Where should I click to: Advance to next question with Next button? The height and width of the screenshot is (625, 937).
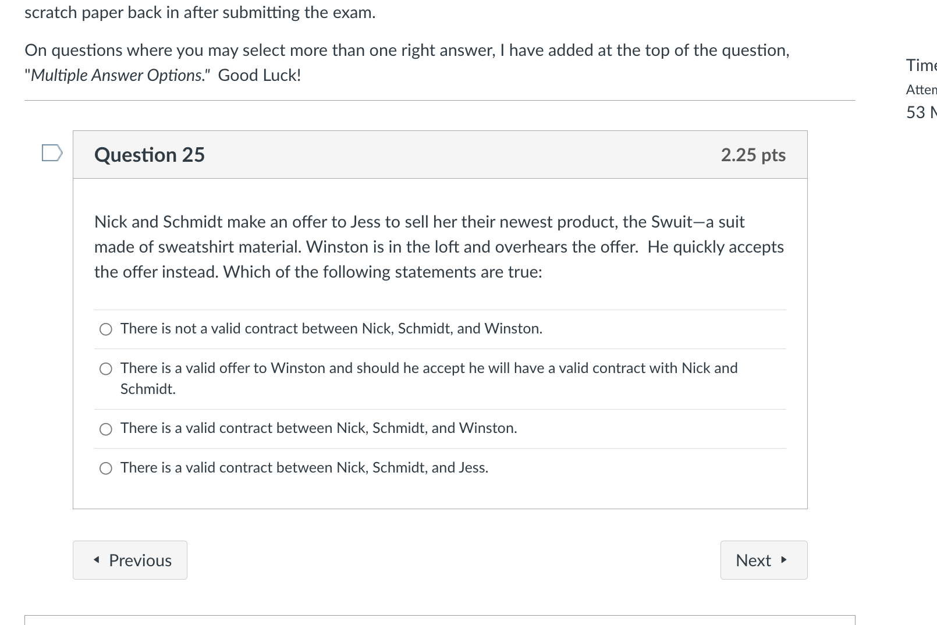763,560
